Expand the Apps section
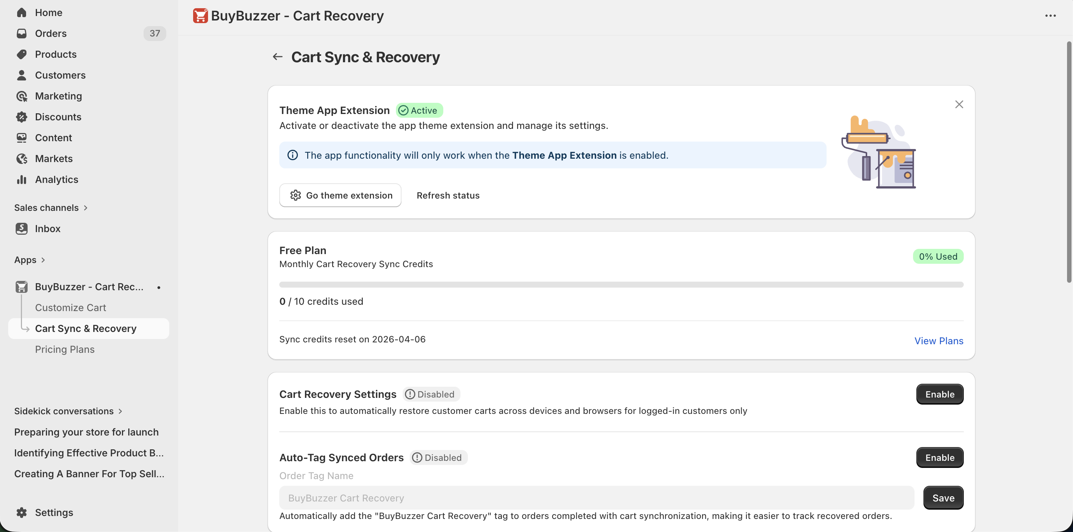This screenshot has width=1073, height=532. [29, 259]
